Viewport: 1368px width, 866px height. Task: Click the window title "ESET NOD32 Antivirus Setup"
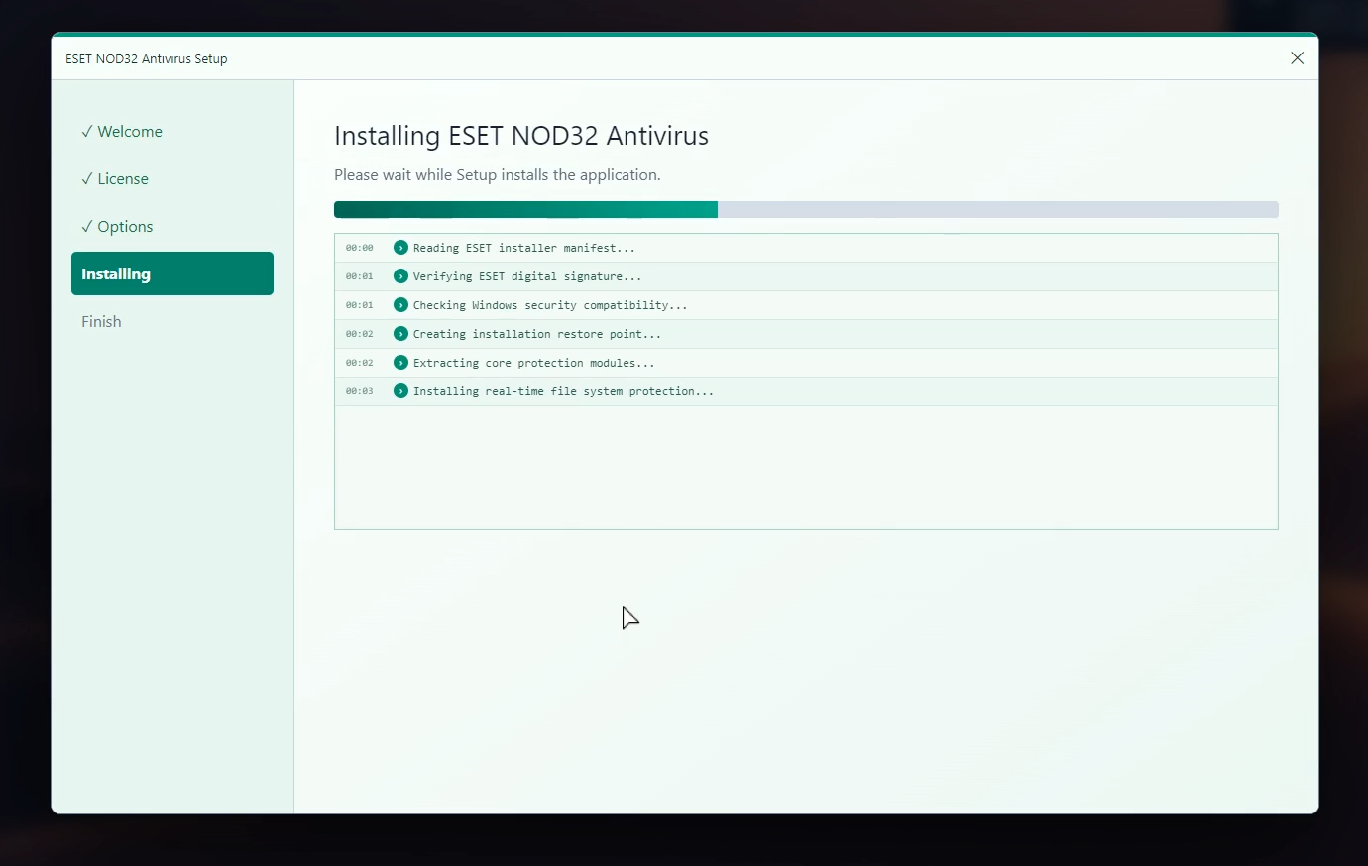pos(147,59)
